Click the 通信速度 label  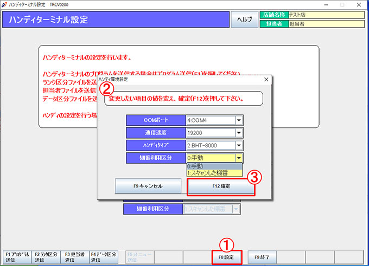156,133
